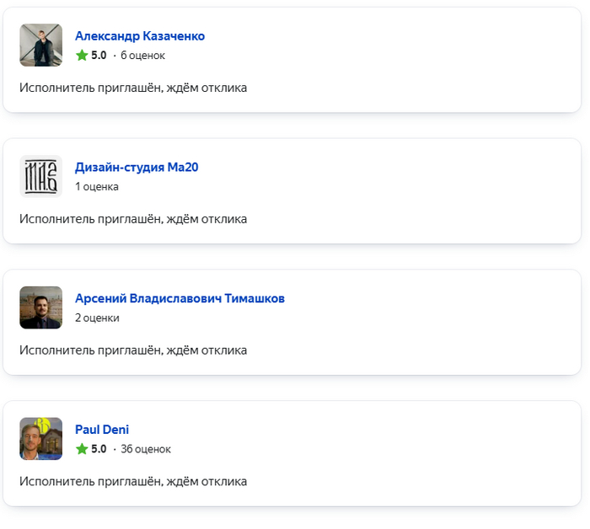This screenshot has height=529, width=590.
Task: Click the 5.0 rating value for Александр Казаченко
Action: point(99,56)
